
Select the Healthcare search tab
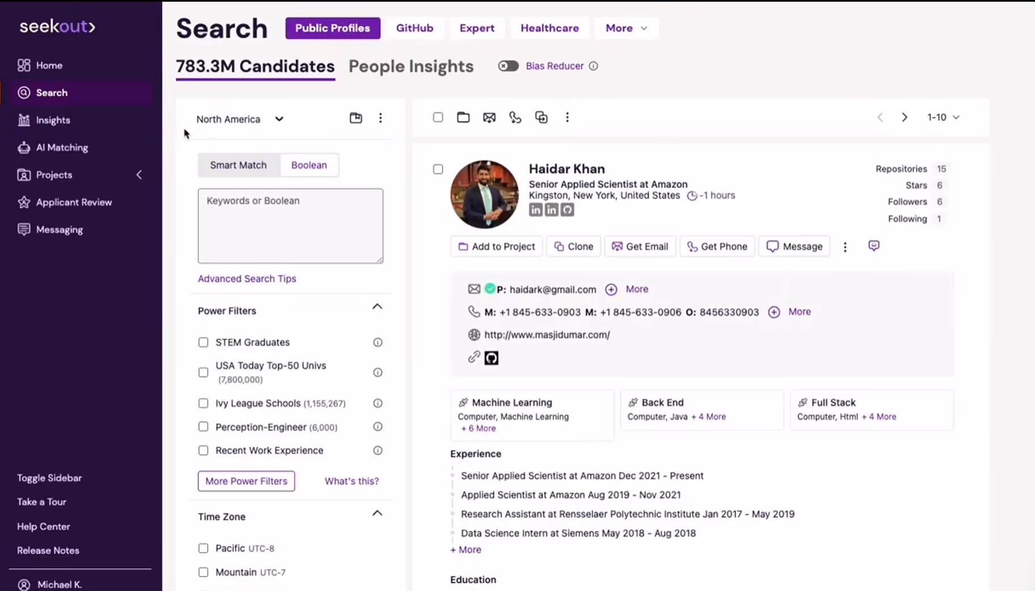click(x=550, y=28)
